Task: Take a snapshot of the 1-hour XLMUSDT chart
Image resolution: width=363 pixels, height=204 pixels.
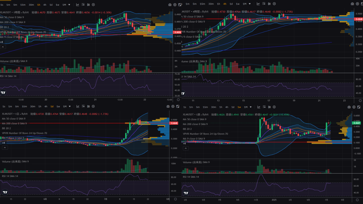Action: pyautogui.click(x=170, y=5)
